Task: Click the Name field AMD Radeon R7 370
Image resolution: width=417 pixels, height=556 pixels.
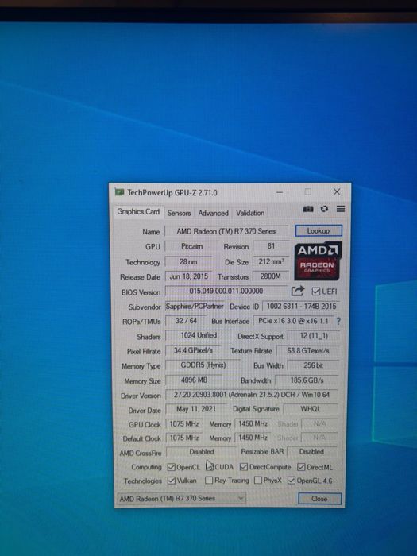Action: tap(226, 231)
